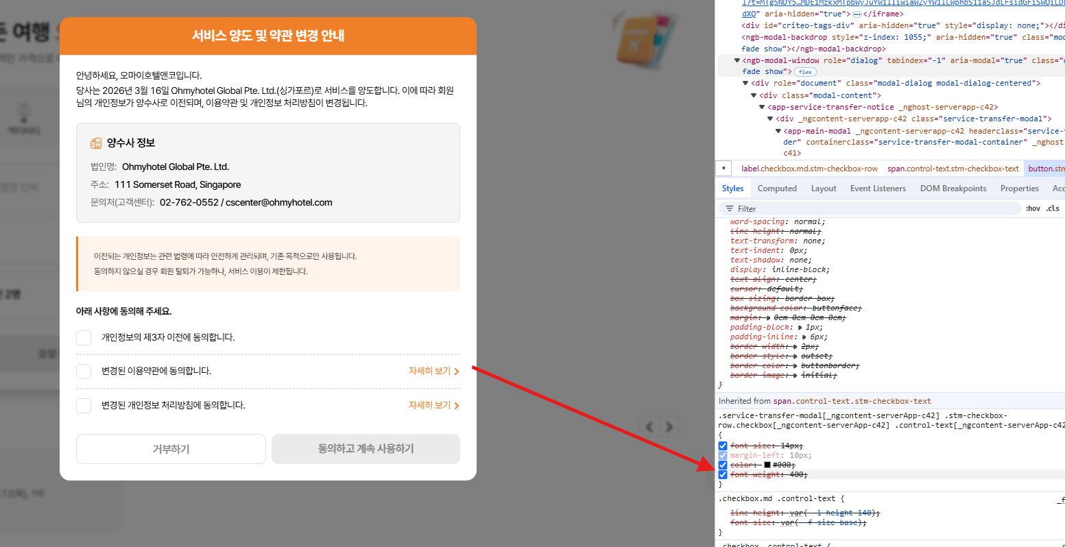Open the color picker swatch for #000

pyautogui.click(x=767, y=465)
